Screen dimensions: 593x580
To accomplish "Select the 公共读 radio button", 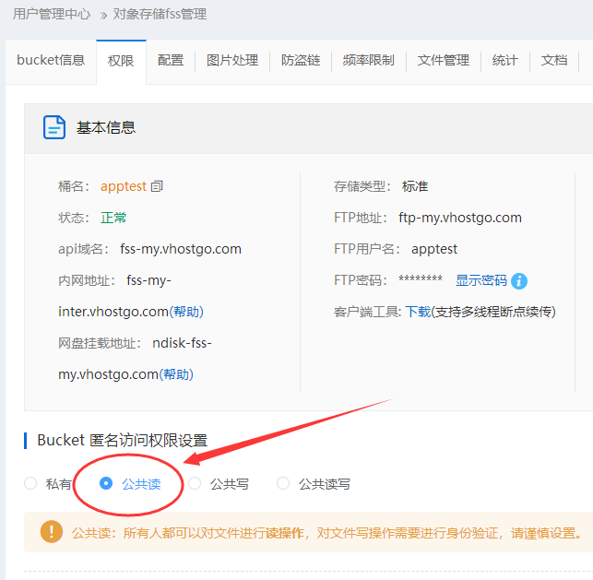I will click(107, 483).
